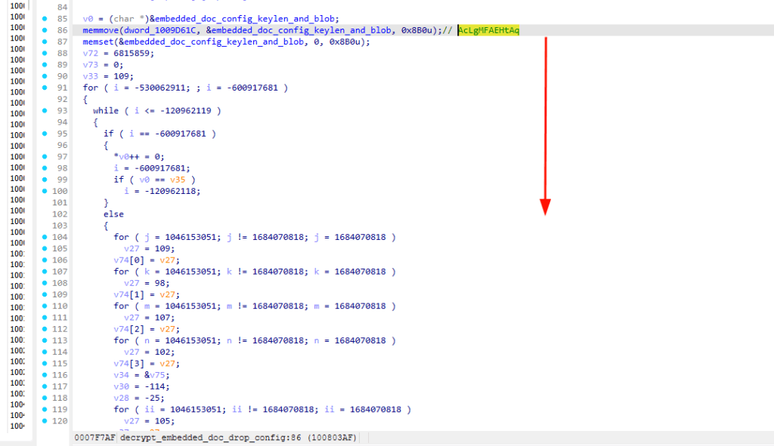774x446 pixels.
Task: Select the highlighted AcLgMFAEHtAq comment
Action: tap(489, 30)
